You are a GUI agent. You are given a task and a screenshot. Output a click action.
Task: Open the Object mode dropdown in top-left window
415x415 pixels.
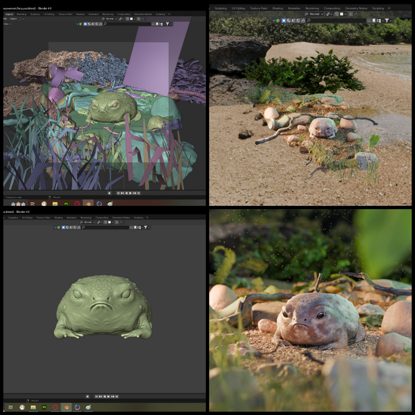pyautogui.click(x=13, y=18)
